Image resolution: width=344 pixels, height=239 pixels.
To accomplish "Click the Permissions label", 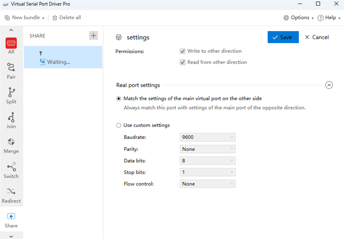I will click(x=130, y=51).
